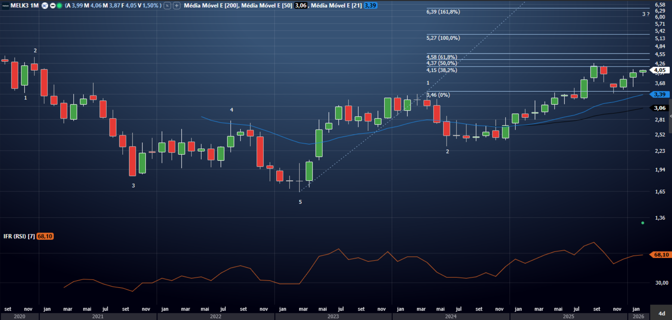
Task: Click the white minus circle icon in the chart header
Action: point(53,6)
